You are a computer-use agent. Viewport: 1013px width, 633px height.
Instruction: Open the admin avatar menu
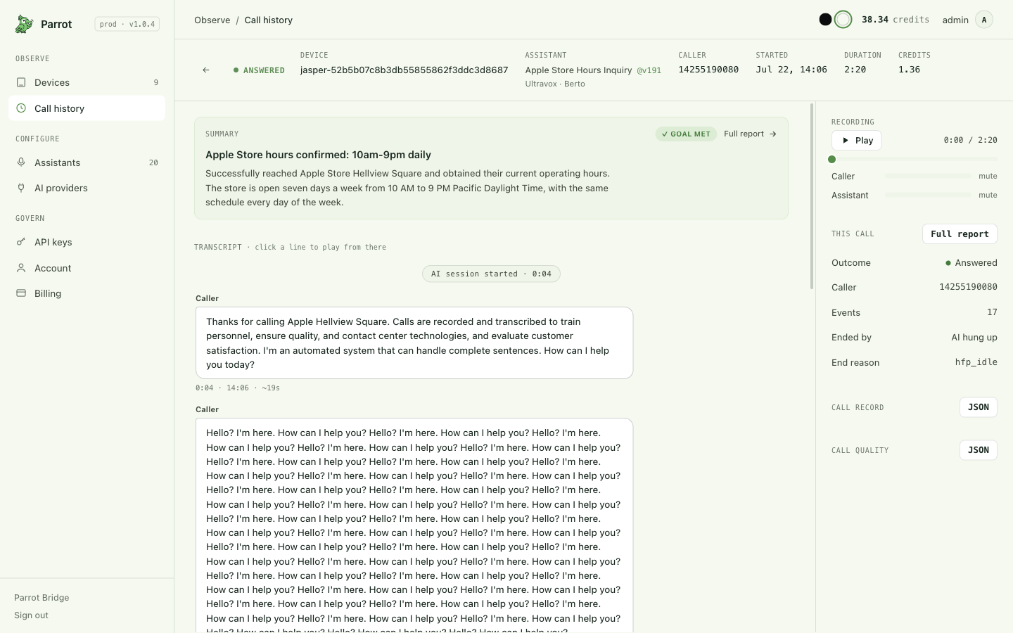pyautogui.click(x=984, y=20)
